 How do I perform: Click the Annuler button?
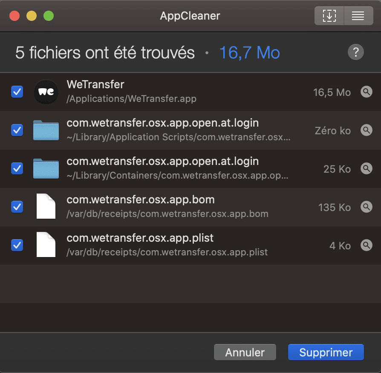point(245,352)
